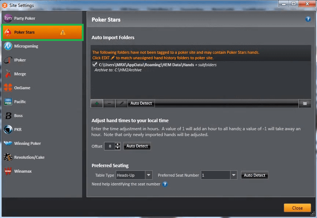
Task: Increase the time Offset value
Action: (x=118, y=144)
